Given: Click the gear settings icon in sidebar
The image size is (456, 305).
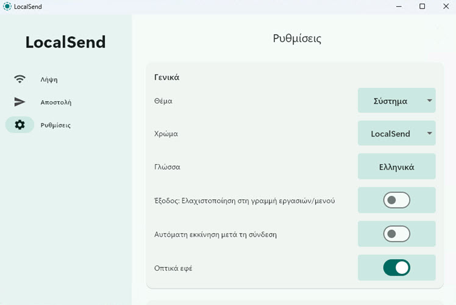Looking at the screenshot, I should coord(20,124).
